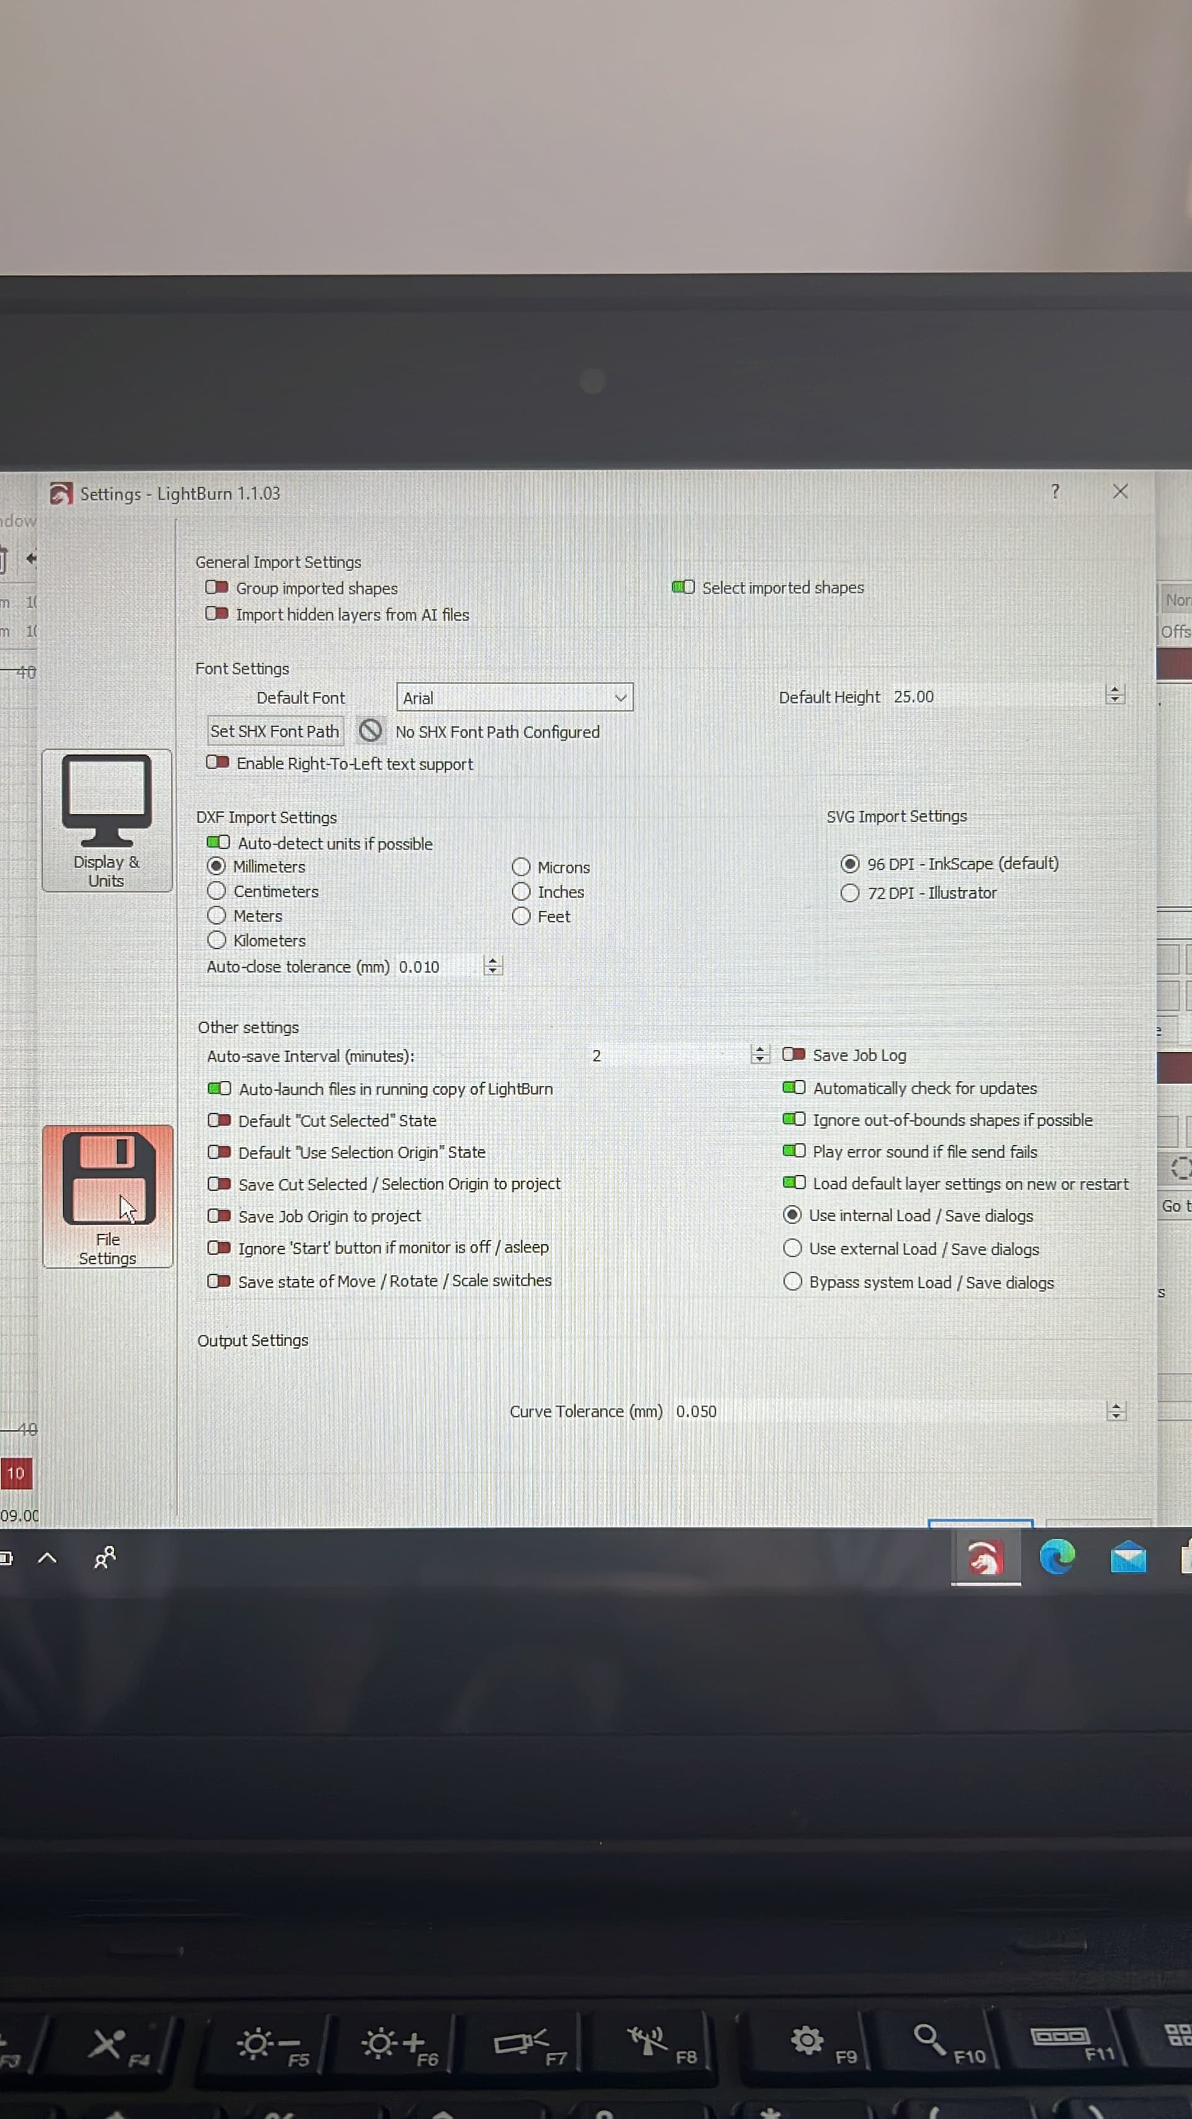Toggle Play error sound if file send fails
The height and width of the screenshot is (2119, 1192).
pos(794,1151)
